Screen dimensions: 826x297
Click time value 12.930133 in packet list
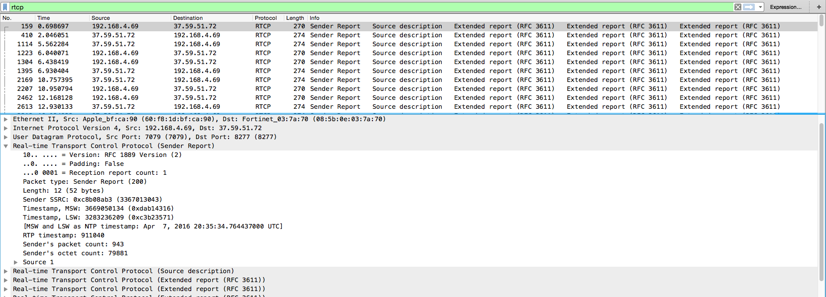[55, 107]
